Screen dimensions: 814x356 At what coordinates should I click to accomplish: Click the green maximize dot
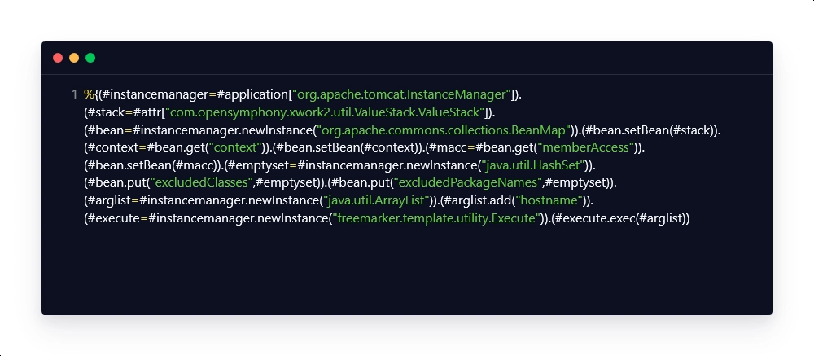click(90, 58)
